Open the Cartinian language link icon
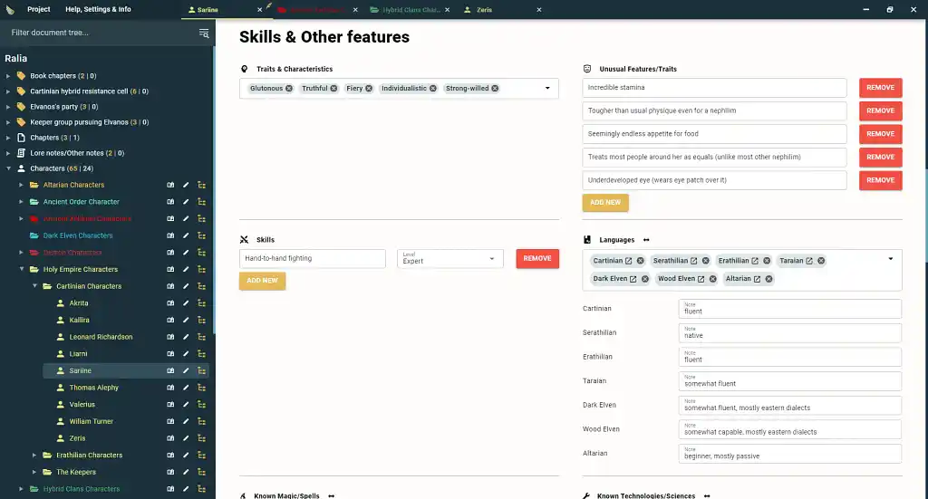 [629, 261]
